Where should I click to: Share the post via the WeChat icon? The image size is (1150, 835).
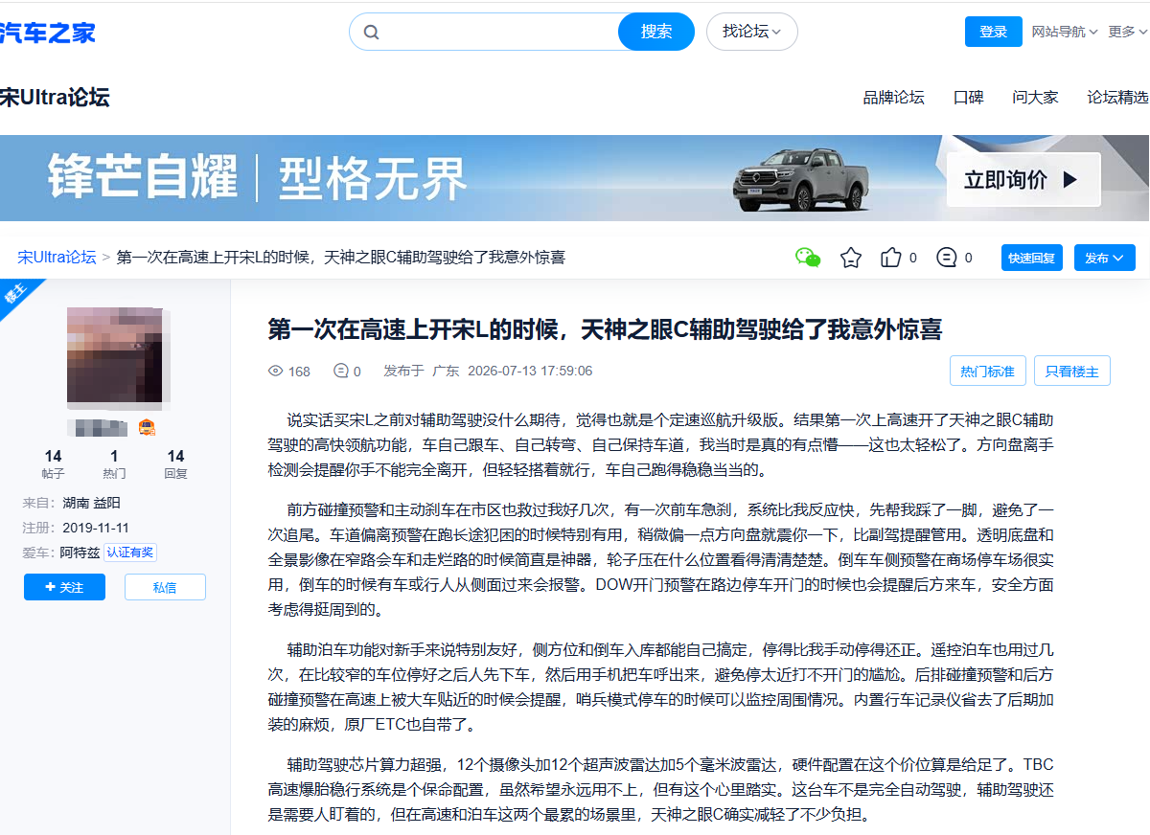pos(808,258)
